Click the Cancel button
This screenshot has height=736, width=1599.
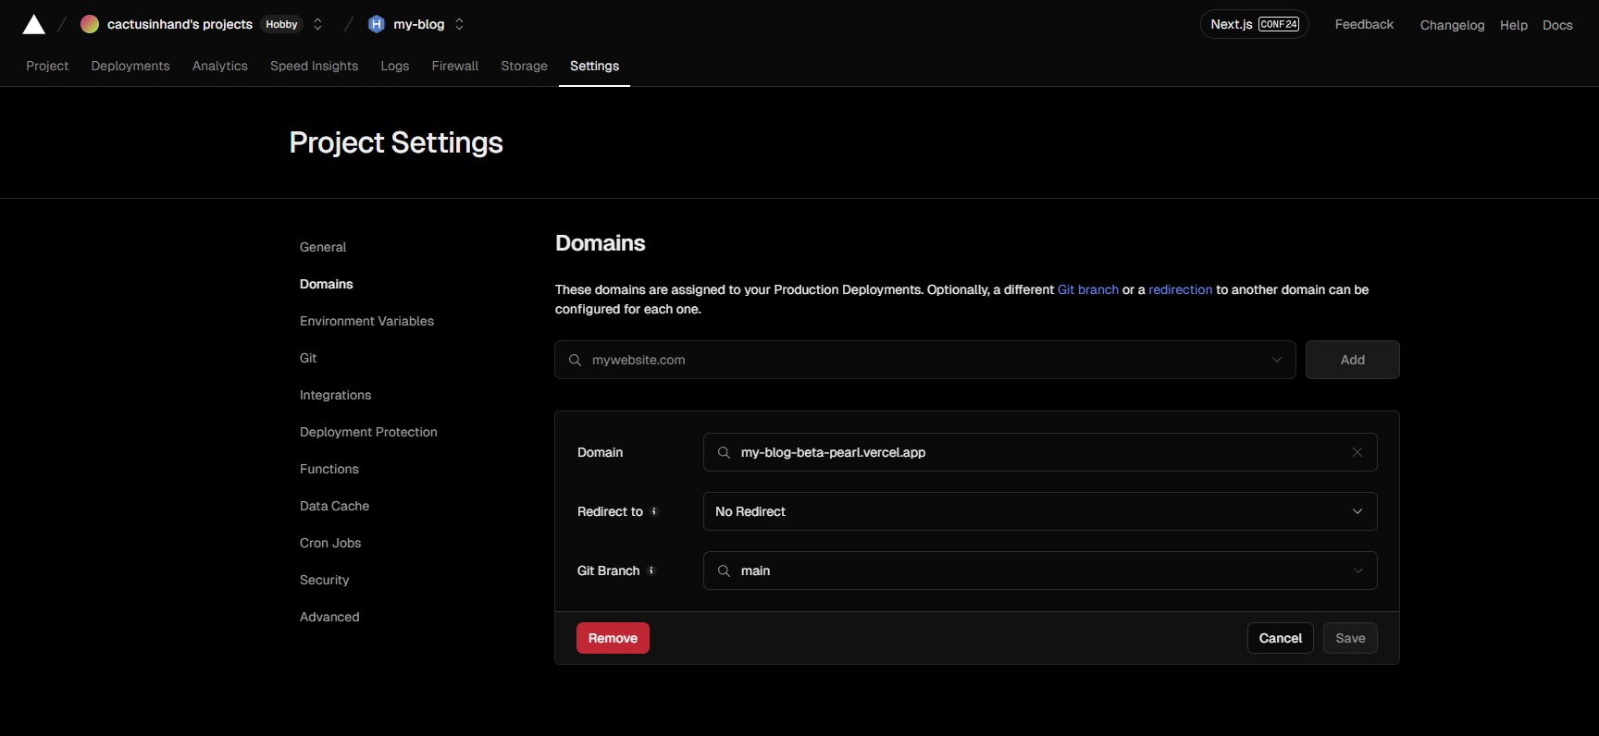pos(1280,638)
